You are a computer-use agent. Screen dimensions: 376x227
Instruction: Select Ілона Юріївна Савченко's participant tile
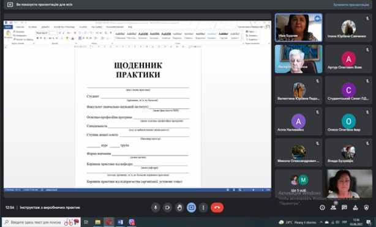(x=348, y=28)
